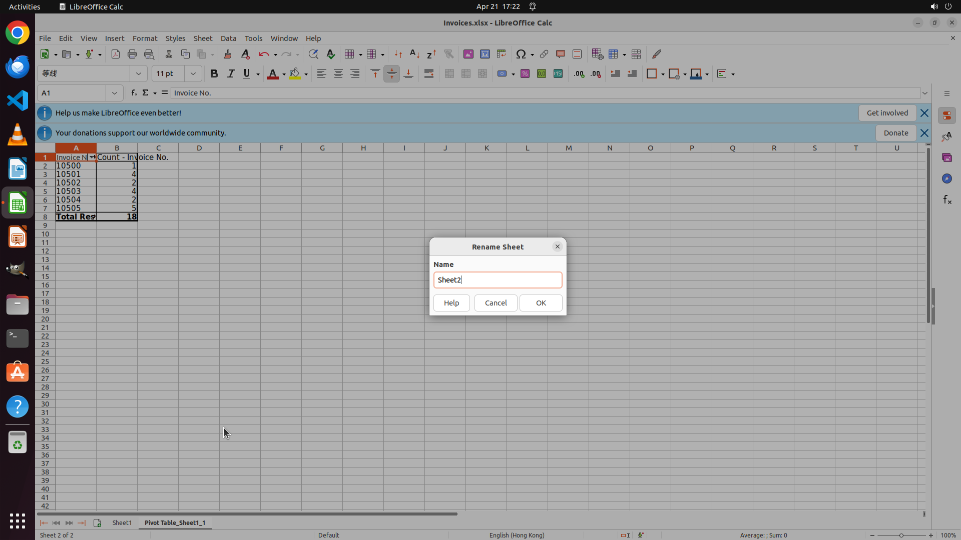The image size is (961, 540).
Task: Switch to the Sheet1 tab
Action: (122, 522)
